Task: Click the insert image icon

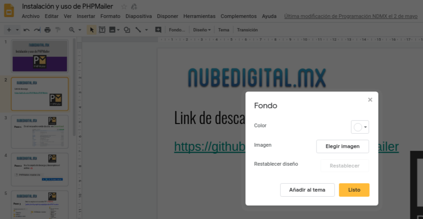Action: point(112,30)
